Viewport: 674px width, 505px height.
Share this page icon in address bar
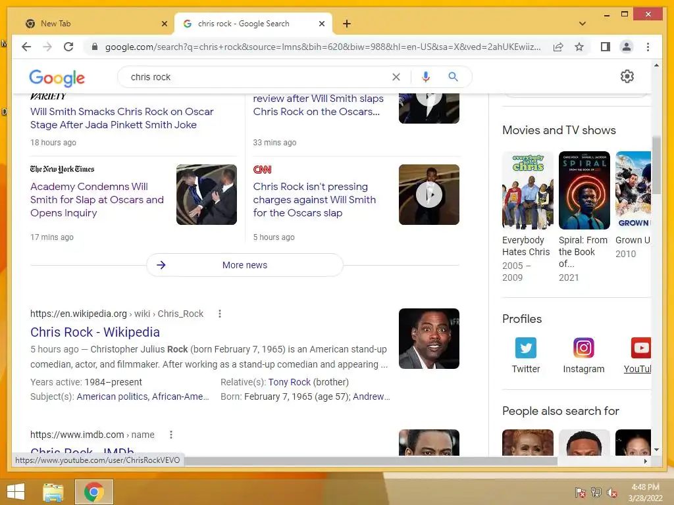coord(558,47)
